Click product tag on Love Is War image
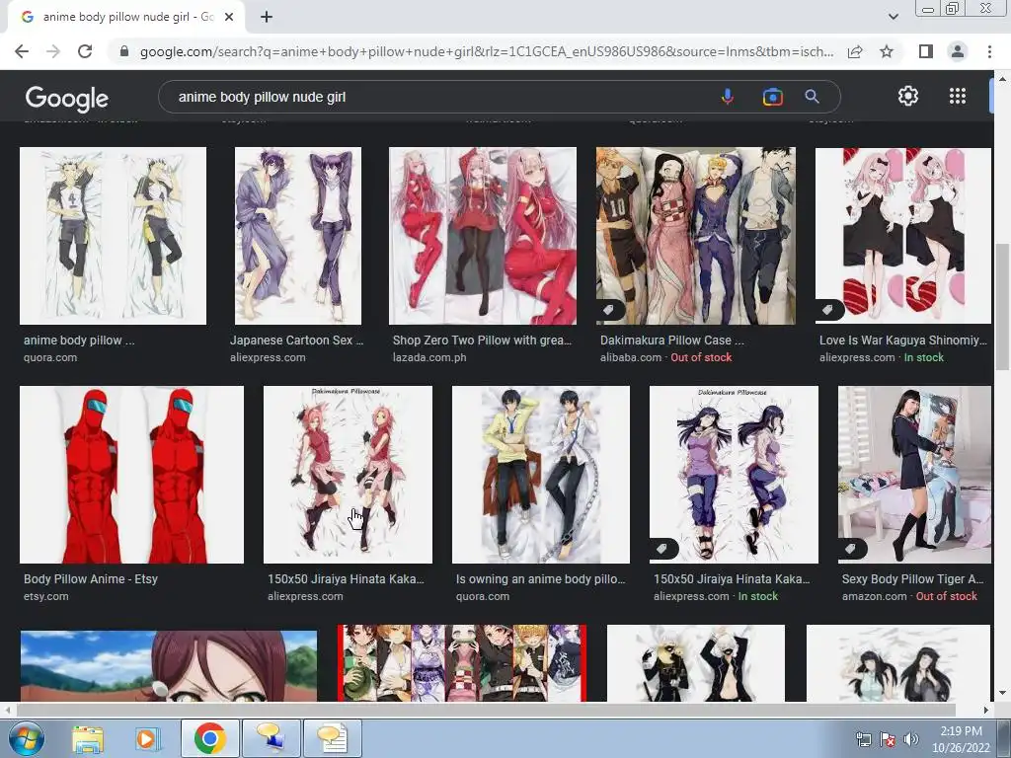Image resolution: width=1011 pixels, height=758 pixels. 828,311
